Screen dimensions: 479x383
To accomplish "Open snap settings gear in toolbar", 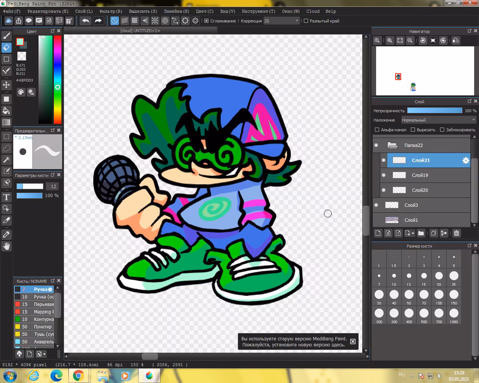I will coord(195,21).
